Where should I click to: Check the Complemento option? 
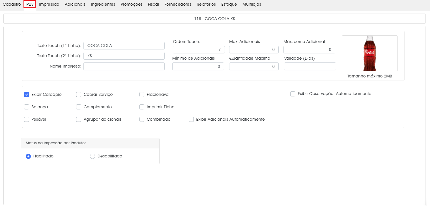(x=79, y=107)
